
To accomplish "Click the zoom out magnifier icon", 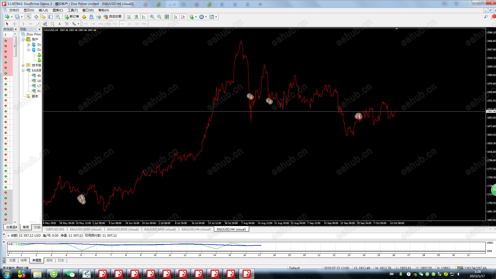I will click(159, 17).
